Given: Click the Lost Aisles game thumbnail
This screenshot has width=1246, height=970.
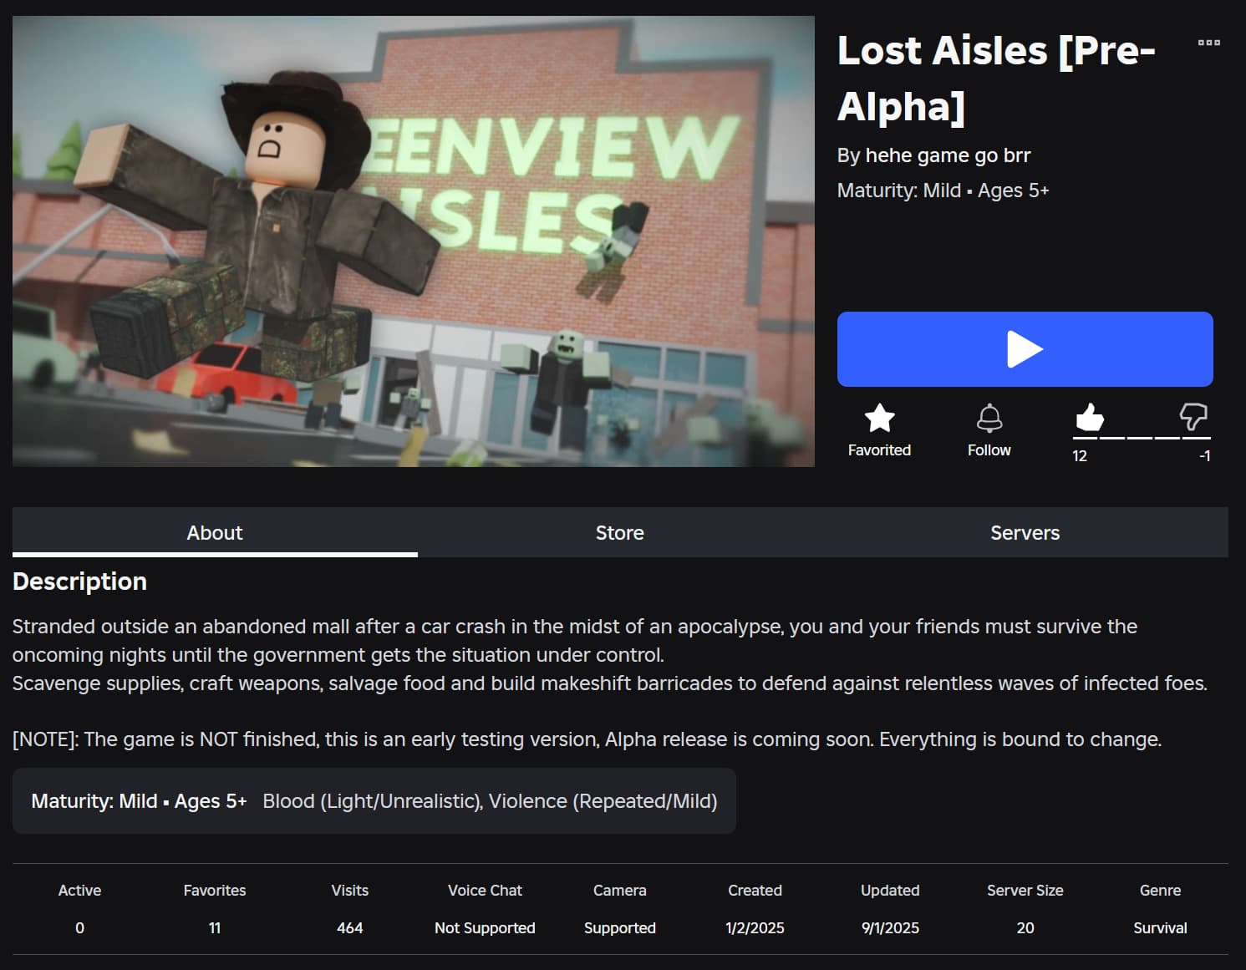Looking at the screenshot, I should (x=414, y=241).
